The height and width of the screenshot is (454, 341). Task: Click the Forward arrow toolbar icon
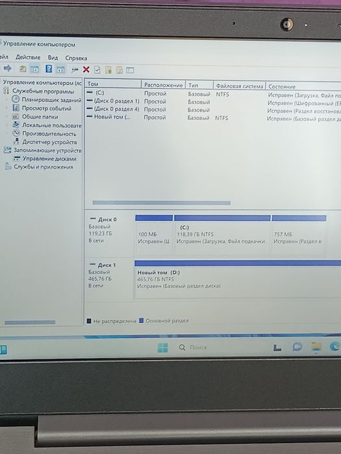click(x=8, y=68)
